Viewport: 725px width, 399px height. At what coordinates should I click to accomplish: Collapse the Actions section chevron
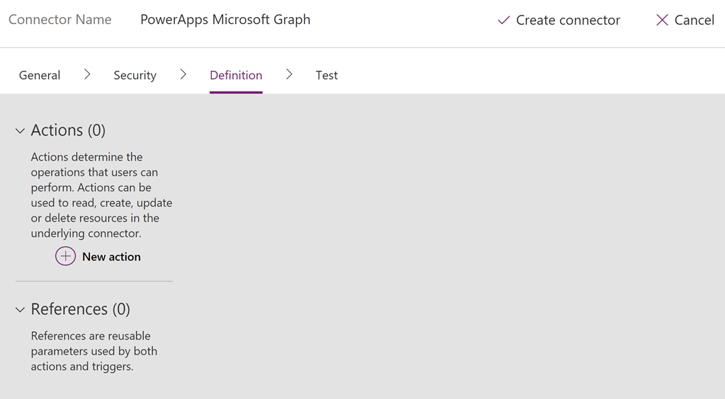coord(20,131)
